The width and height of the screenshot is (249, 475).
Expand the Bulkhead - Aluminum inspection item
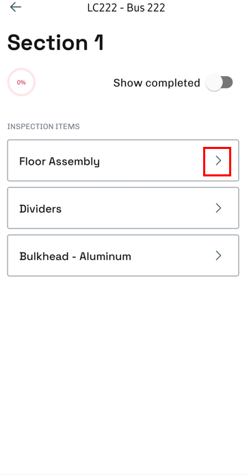(x=123, y=255)
